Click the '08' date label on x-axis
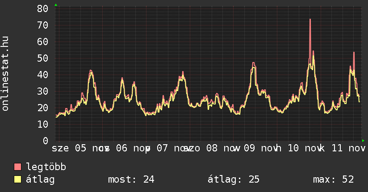The image size is (368, 192). 212,148
